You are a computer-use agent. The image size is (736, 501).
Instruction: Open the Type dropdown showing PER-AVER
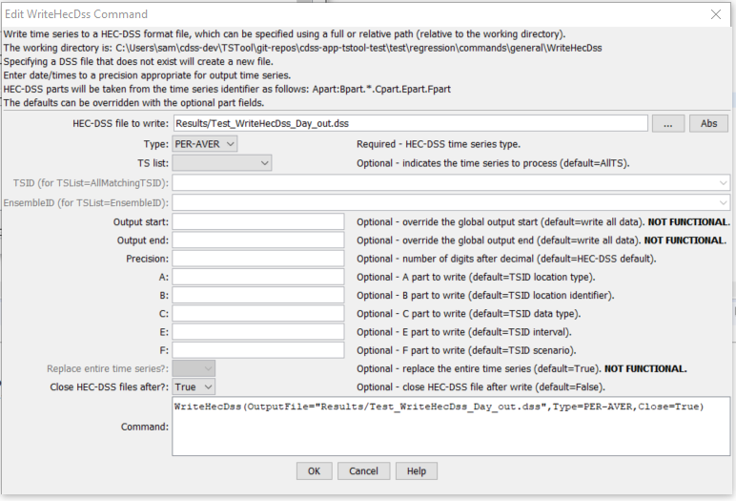[x=205, y=144]
